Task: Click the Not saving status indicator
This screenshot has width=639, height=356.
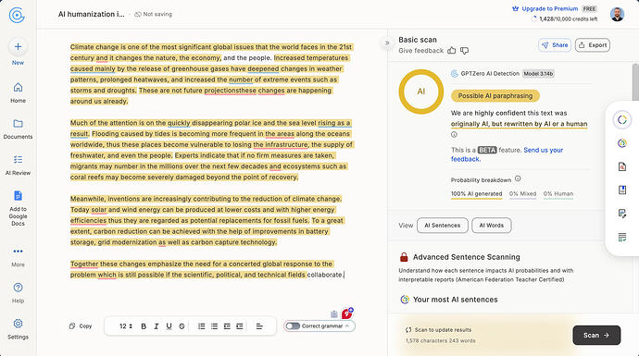Action: pos(153,14)
